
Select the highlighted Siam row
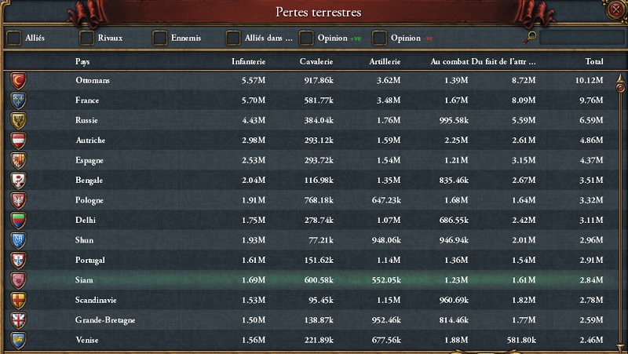coord(311,280)
